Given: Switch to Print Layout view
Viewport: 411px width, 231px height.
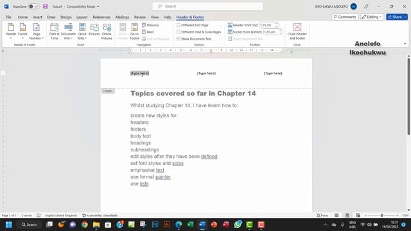Looking at the screenshot, I should point(347,216).
